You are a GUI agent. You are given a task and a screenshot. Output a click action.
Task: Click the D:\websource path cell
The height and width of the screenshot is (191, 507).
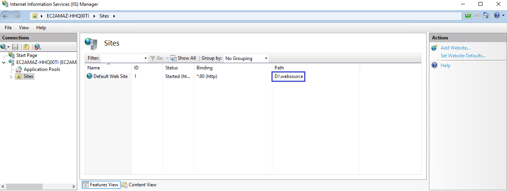point(289,76)
